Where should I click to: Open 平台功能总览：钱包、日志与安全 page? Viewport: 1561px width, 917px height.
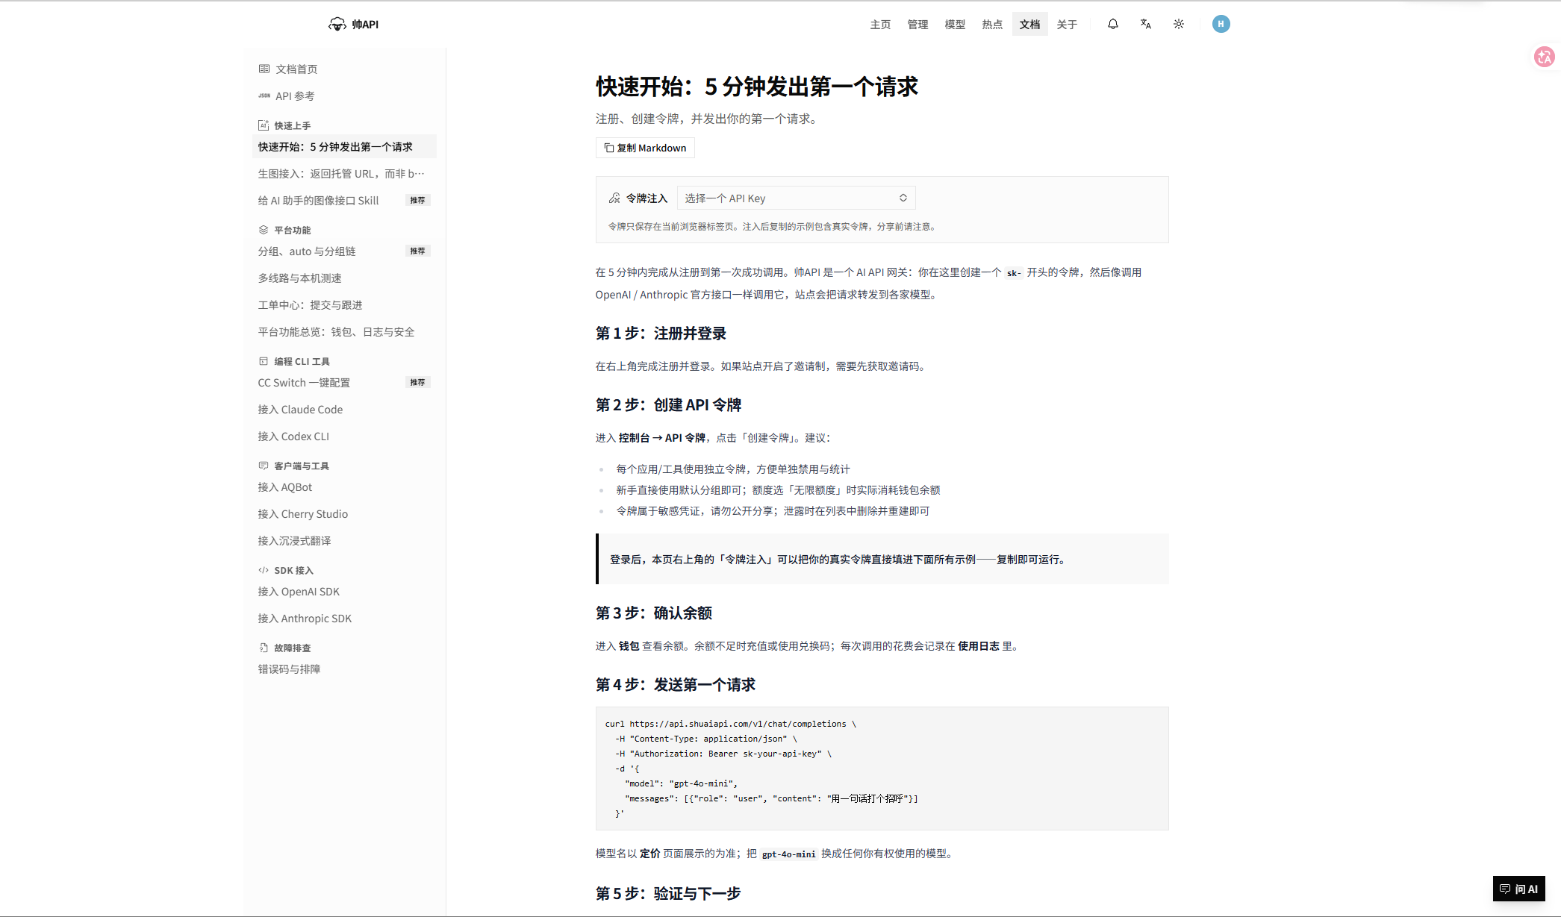point(344,331)
